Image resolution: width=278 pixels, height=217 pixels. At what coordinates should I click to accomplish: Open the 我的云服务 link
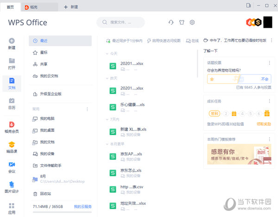pyautogui.click(x=83, y=206)
